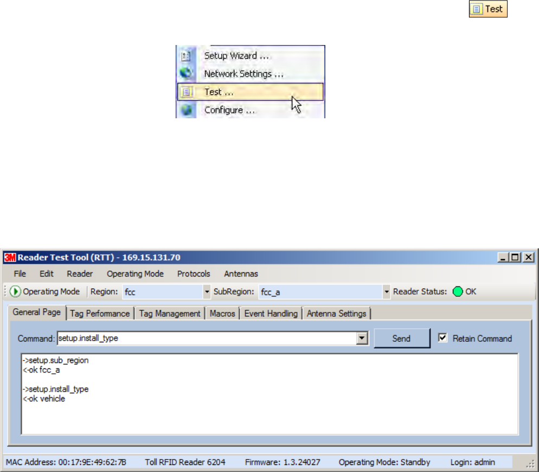Image resolution: width=539 pixels, height=472 pixels.
Task: Click the Region field showing fcc
Action: [163, 292]
